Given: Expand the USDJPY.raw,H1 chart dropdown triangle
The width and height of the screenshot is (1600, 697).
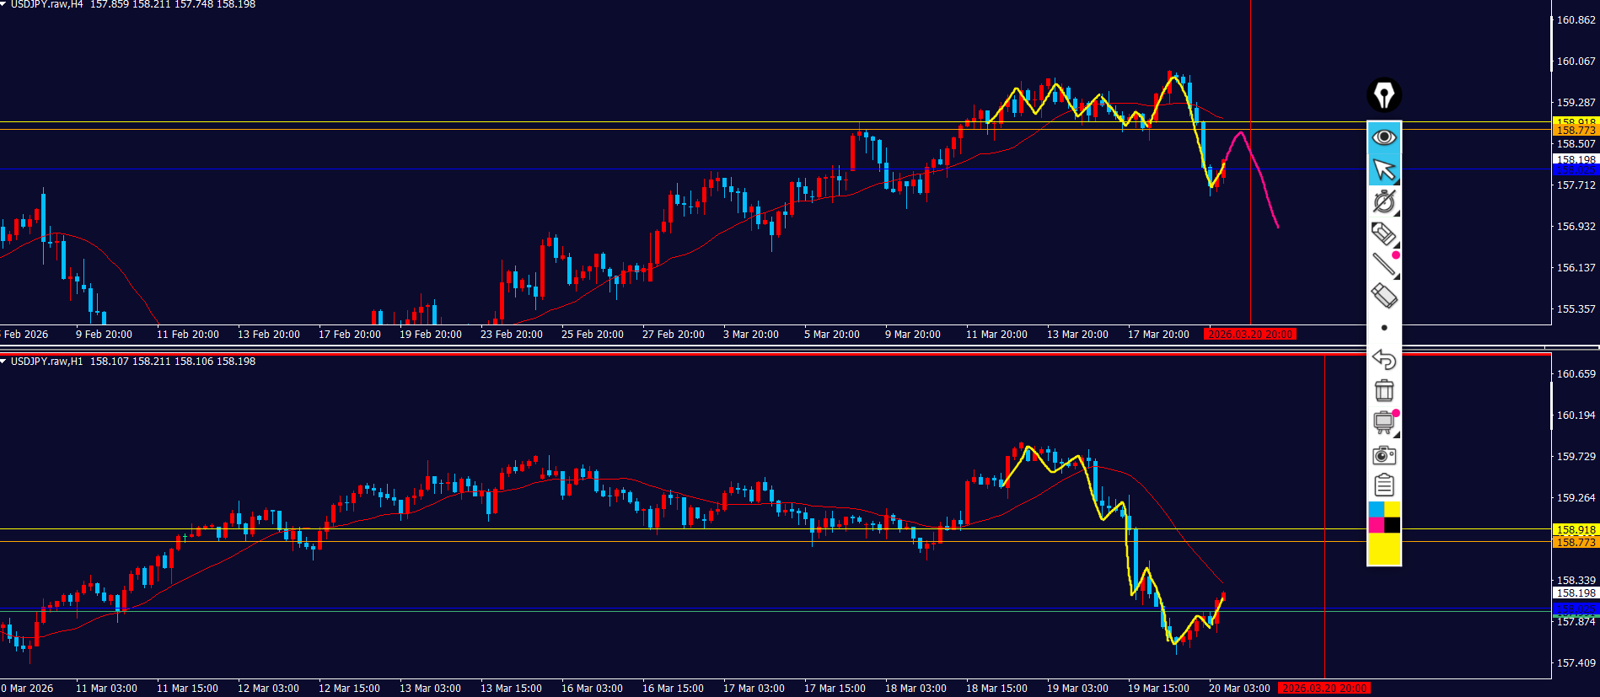Looking at the screenshot, I should (4, 362).
